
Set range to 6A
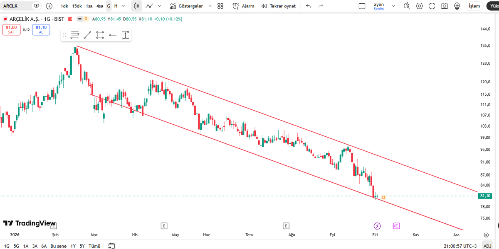click(x=44, y=246)
